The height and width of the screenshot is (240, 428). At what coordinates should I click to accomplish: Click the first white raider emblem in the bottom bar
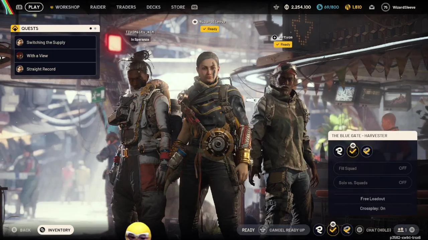(319, 230)
